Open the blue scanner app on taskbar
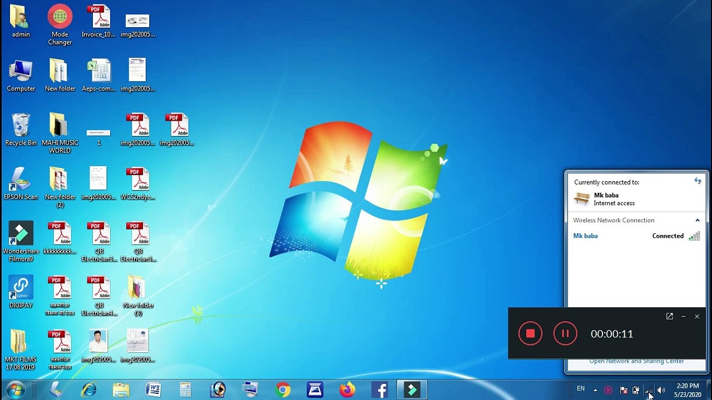 coord(315,390)
